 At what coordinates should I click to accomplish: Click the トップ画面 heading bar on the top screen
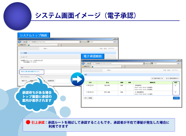pyautogui.click(x=68, y=53)
